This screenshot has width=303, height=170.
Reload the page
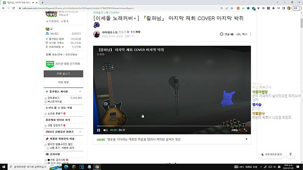coord(14,8)
